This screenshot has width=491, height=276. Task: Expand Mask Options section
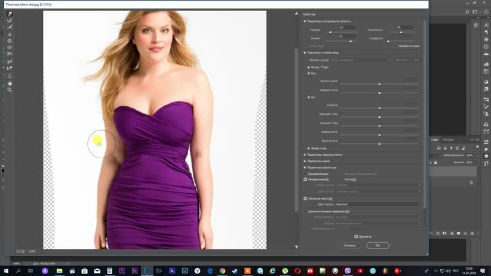point(304,161)
